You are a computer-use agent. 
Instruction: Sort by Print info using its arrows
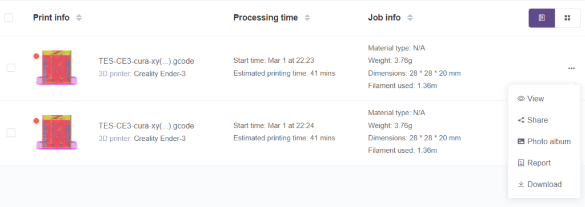(x=79, y=18)
